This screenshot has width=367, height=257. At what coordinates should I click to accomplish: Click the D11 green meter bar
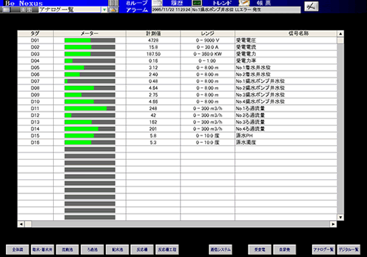tap(90, 109)
